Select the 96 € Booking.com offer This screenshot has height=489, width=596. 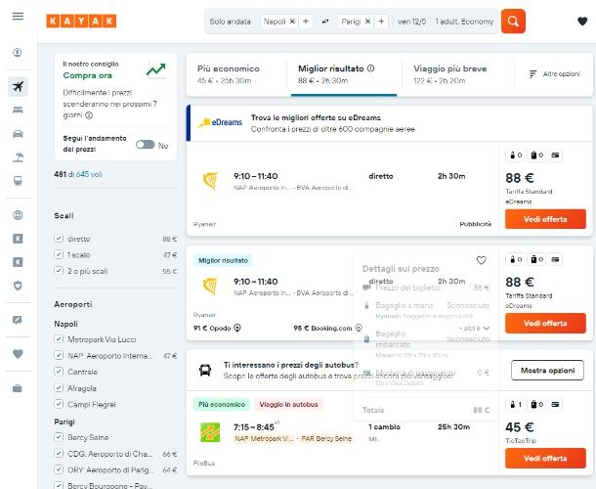[322, 328]
